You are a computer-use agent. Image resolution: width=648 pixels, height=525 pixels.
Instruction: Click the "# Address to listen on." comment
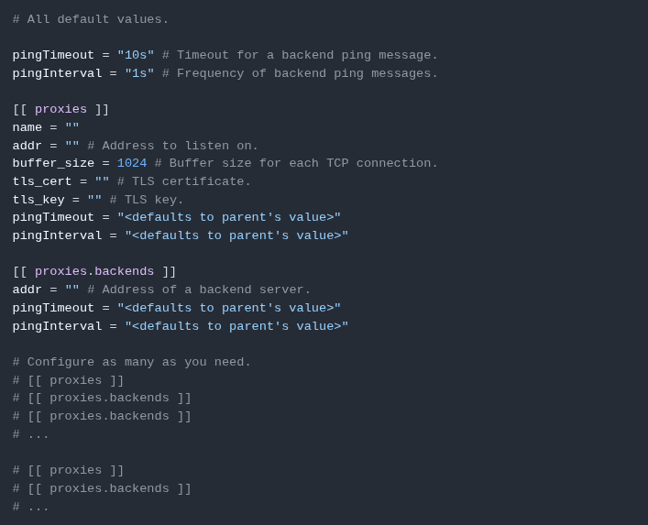coord(172,146)
